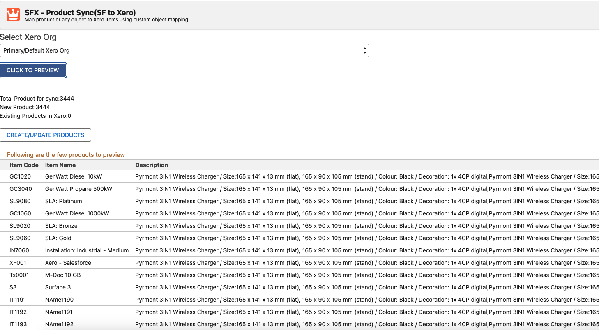Viewport: 599px width, 330px height.
Task: Click the dropdown arrows on Xero Org selector
Action: 364,50
